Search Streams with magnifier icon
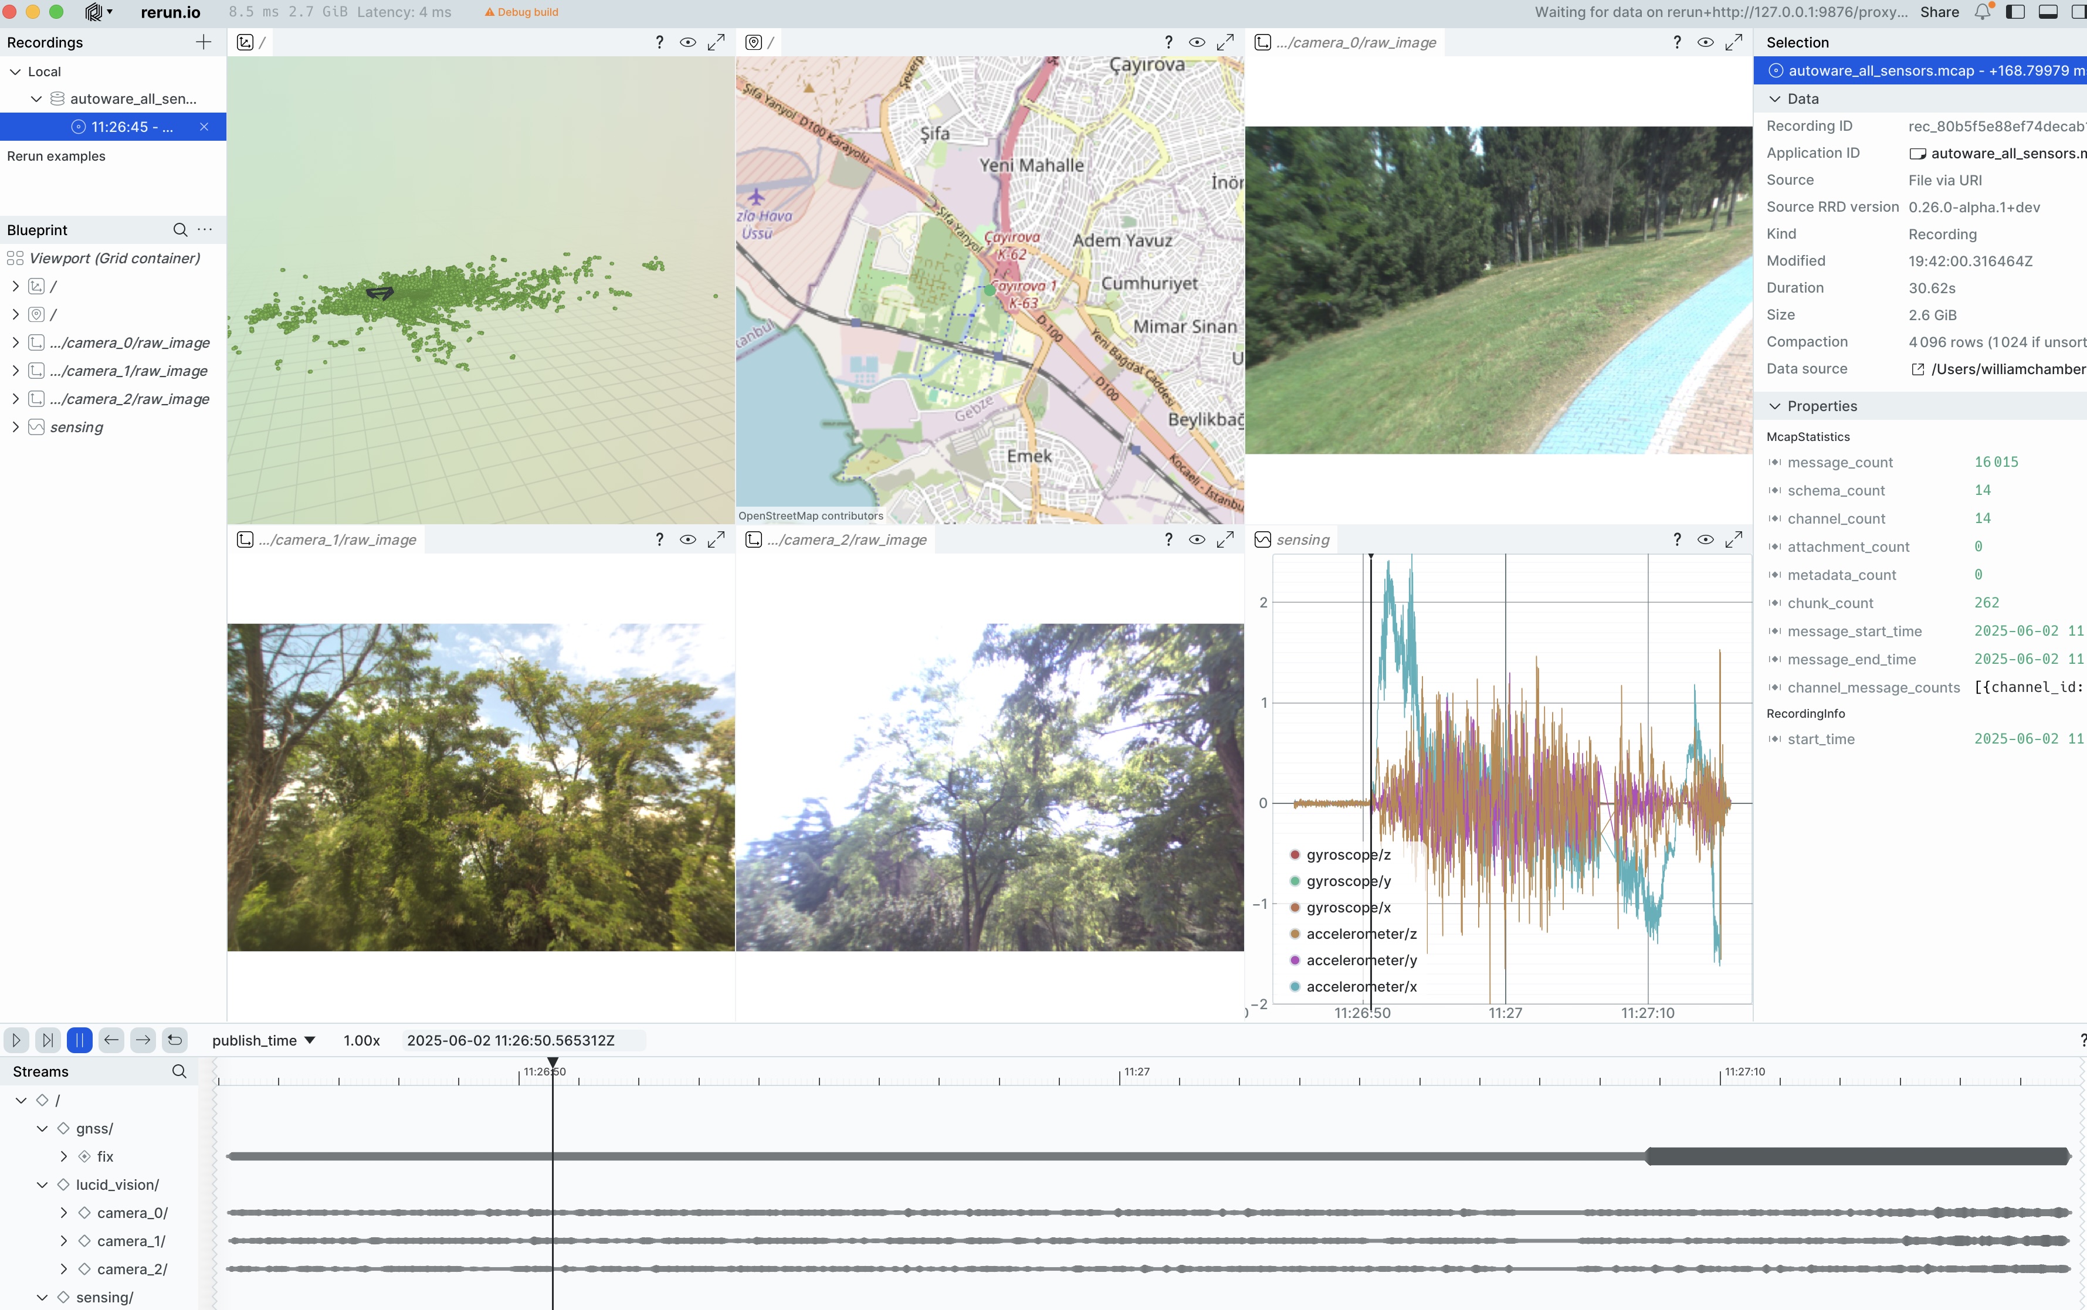This screenshot has height=1310, width=2087. click(178, 1072)
